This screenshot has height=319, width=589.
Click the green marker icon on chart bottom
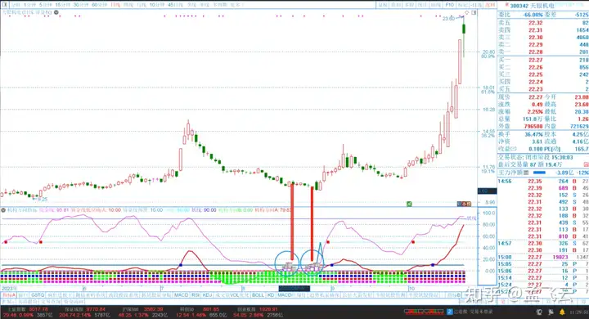409,204
